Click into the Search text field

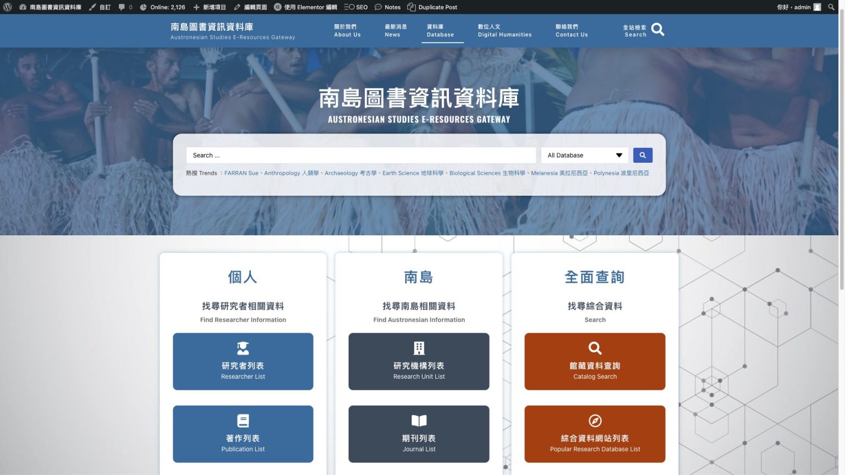pos(360,156)
